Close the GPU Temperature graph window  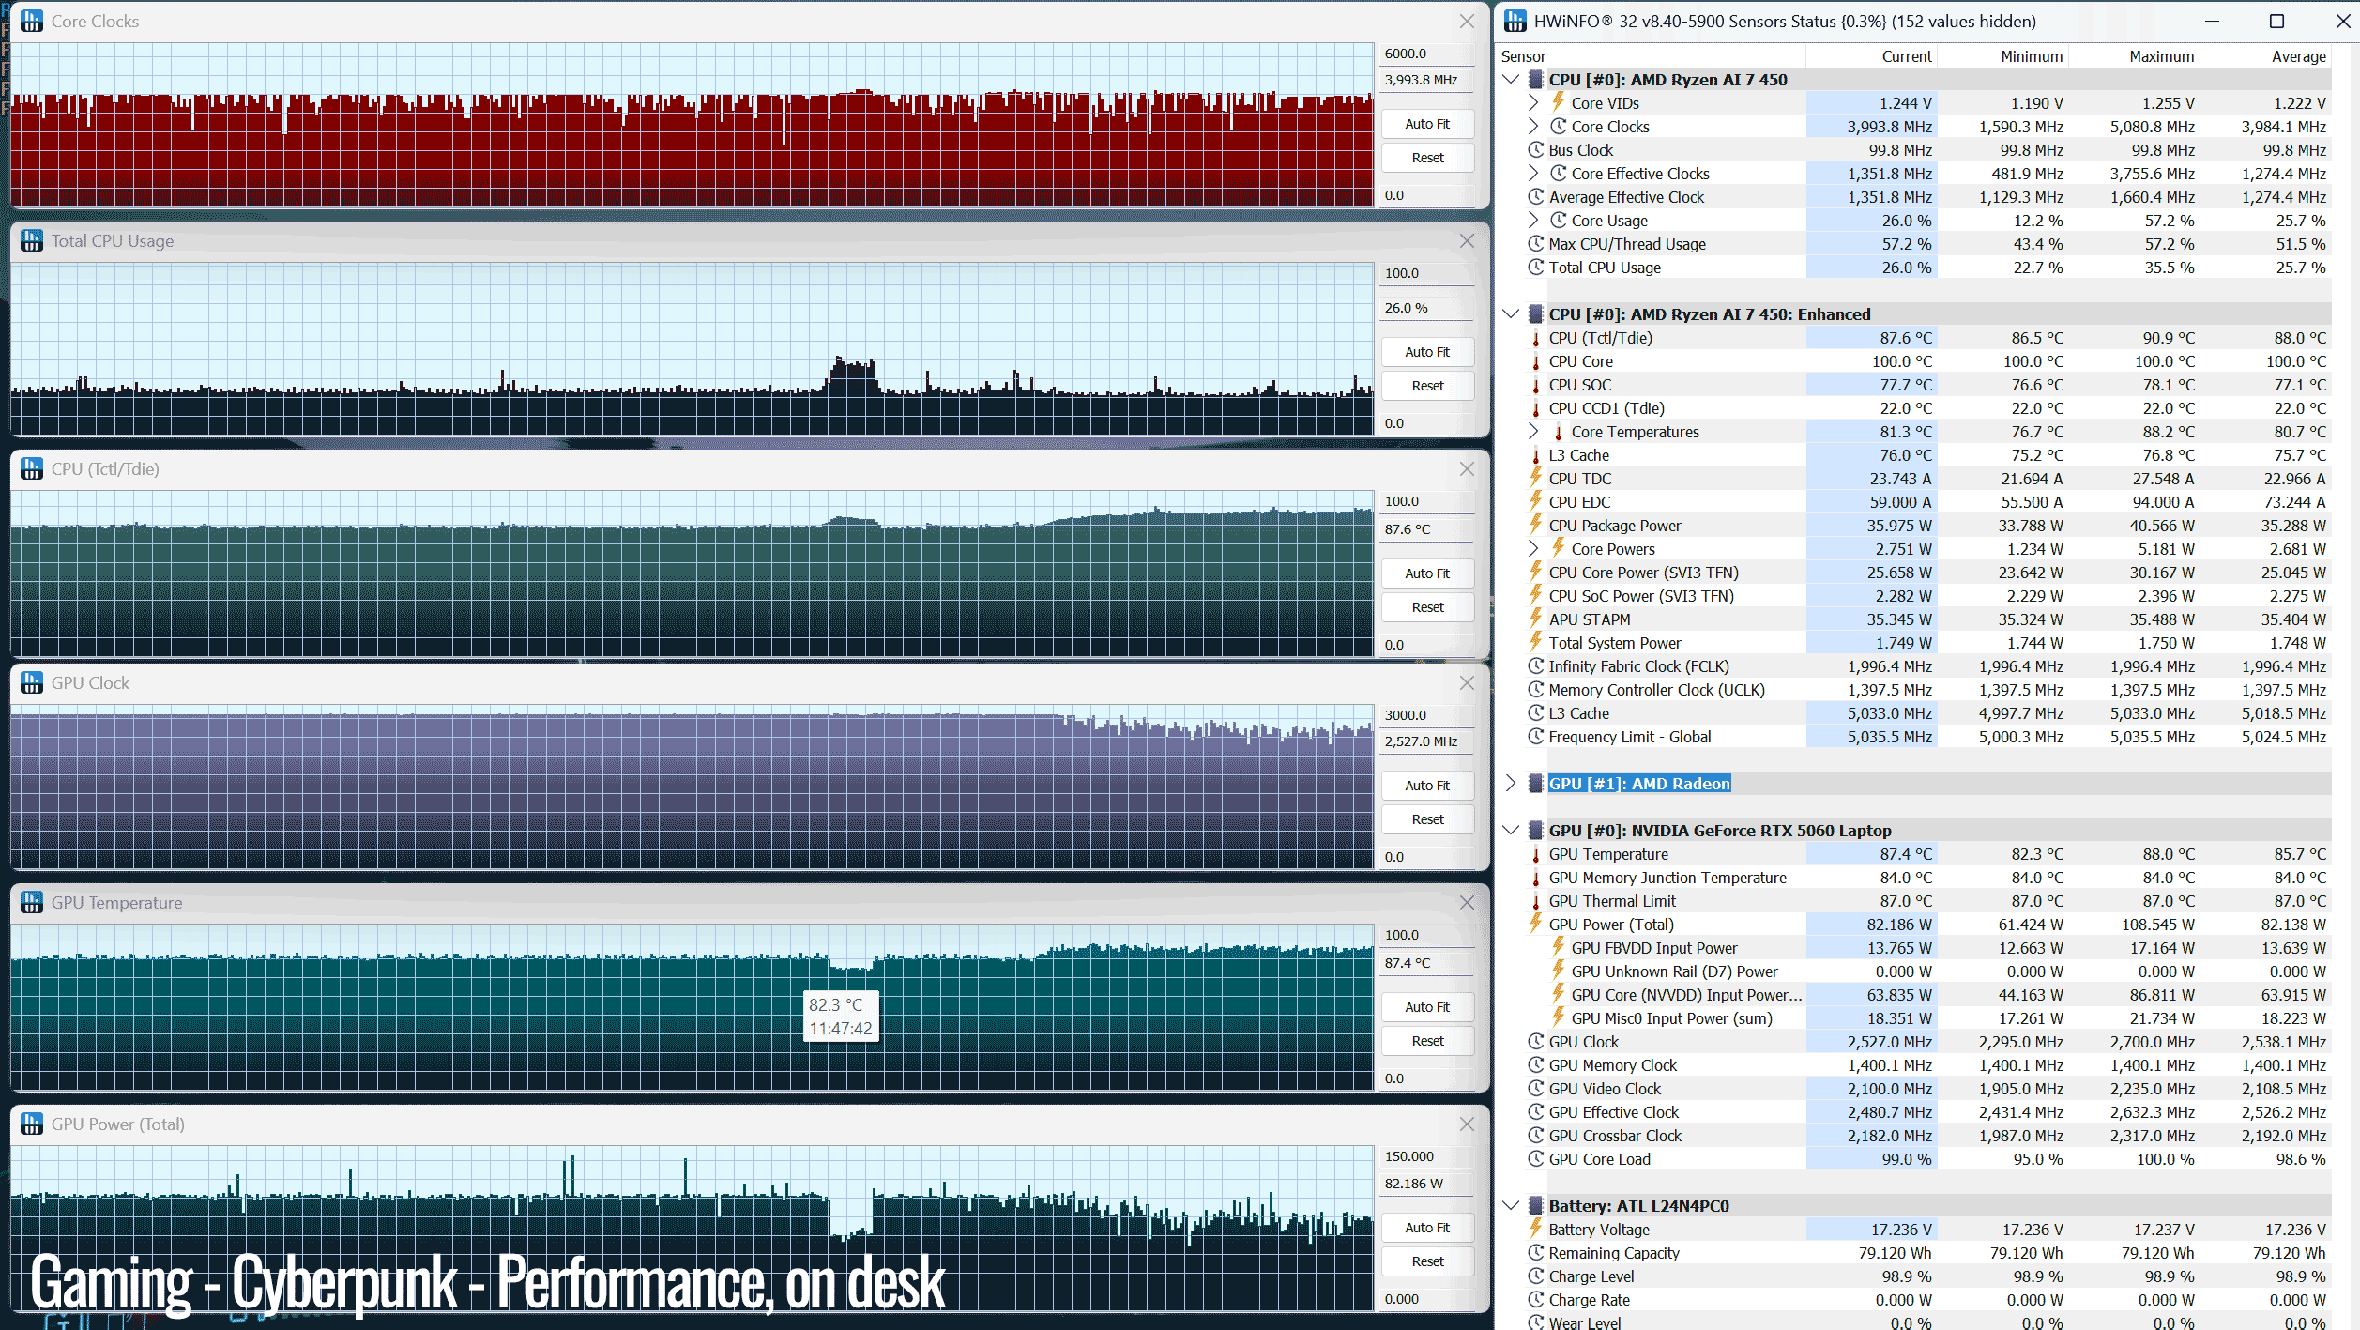click(x=1467, y=902)
